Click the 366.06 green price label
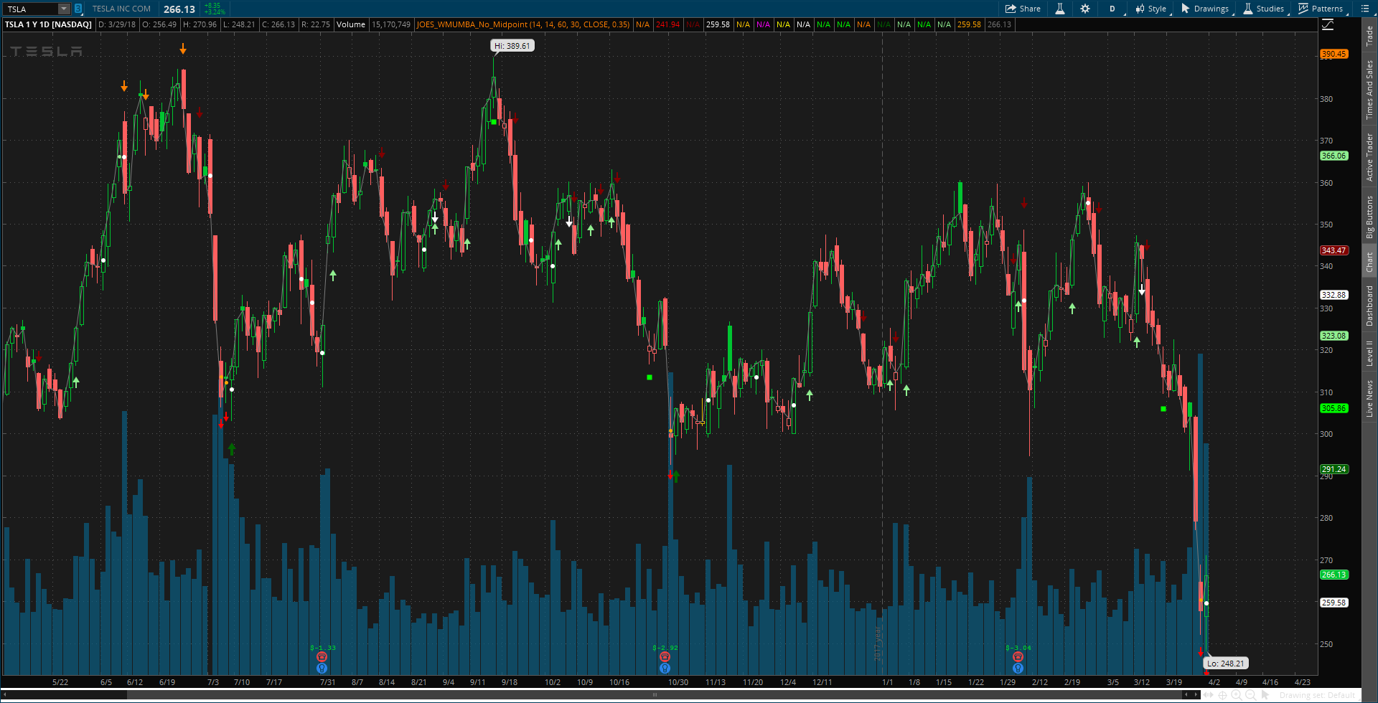The height and width of the screenshot is (703, 1378). tap(1334, 156)
